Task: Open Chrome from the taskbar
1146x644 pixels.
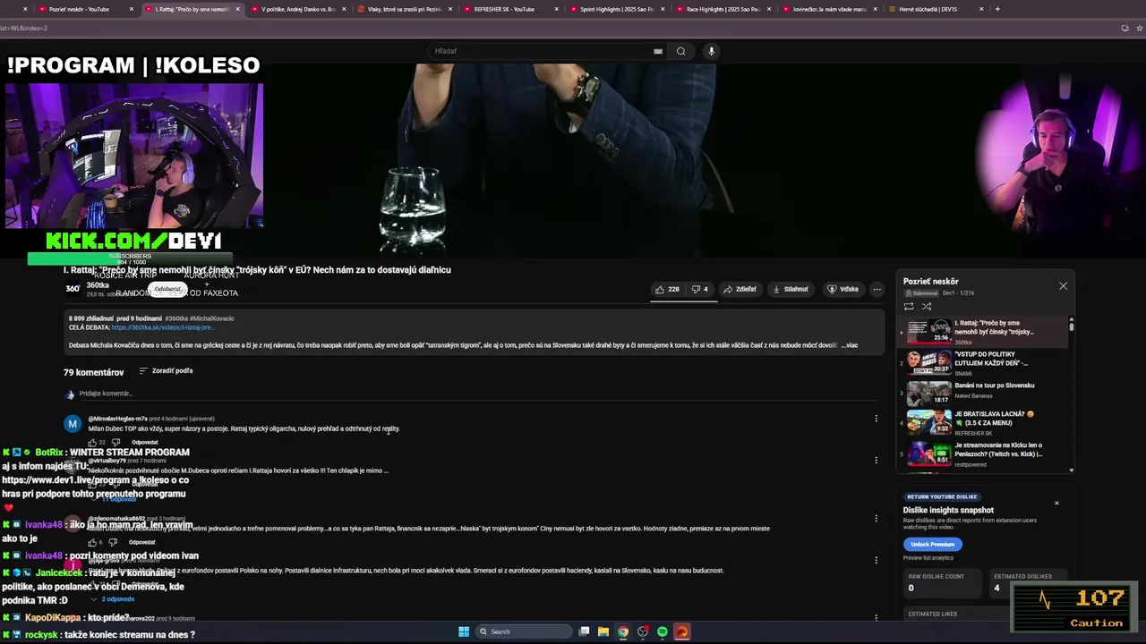Action: tap(623, 631)
